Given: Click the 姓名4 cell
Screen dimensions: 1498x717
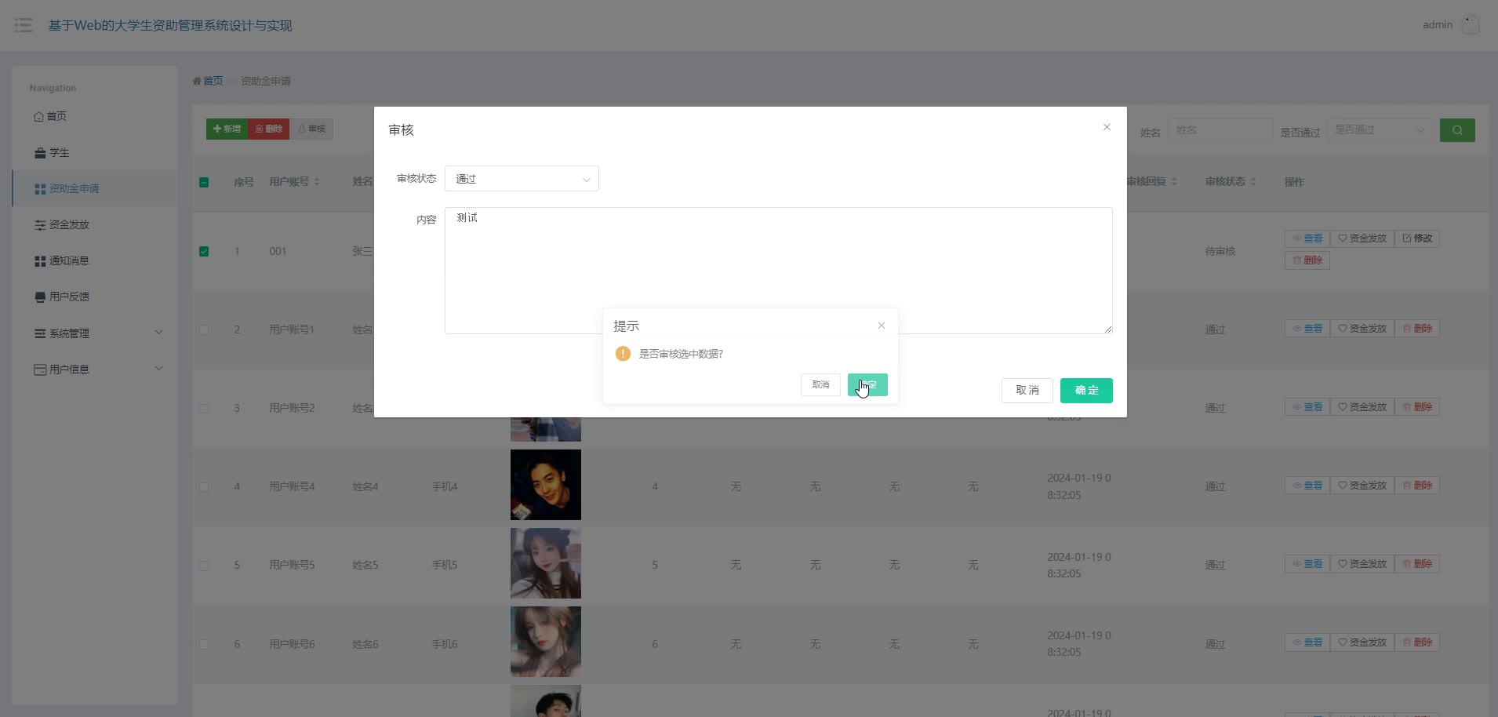Looking at the screenshot, I should (365, 486).
